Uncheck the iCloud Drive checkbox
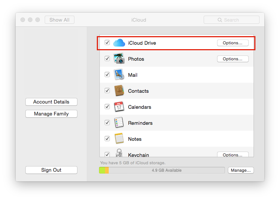The width and height of the screenshot is (280, 200). (107, 42)
